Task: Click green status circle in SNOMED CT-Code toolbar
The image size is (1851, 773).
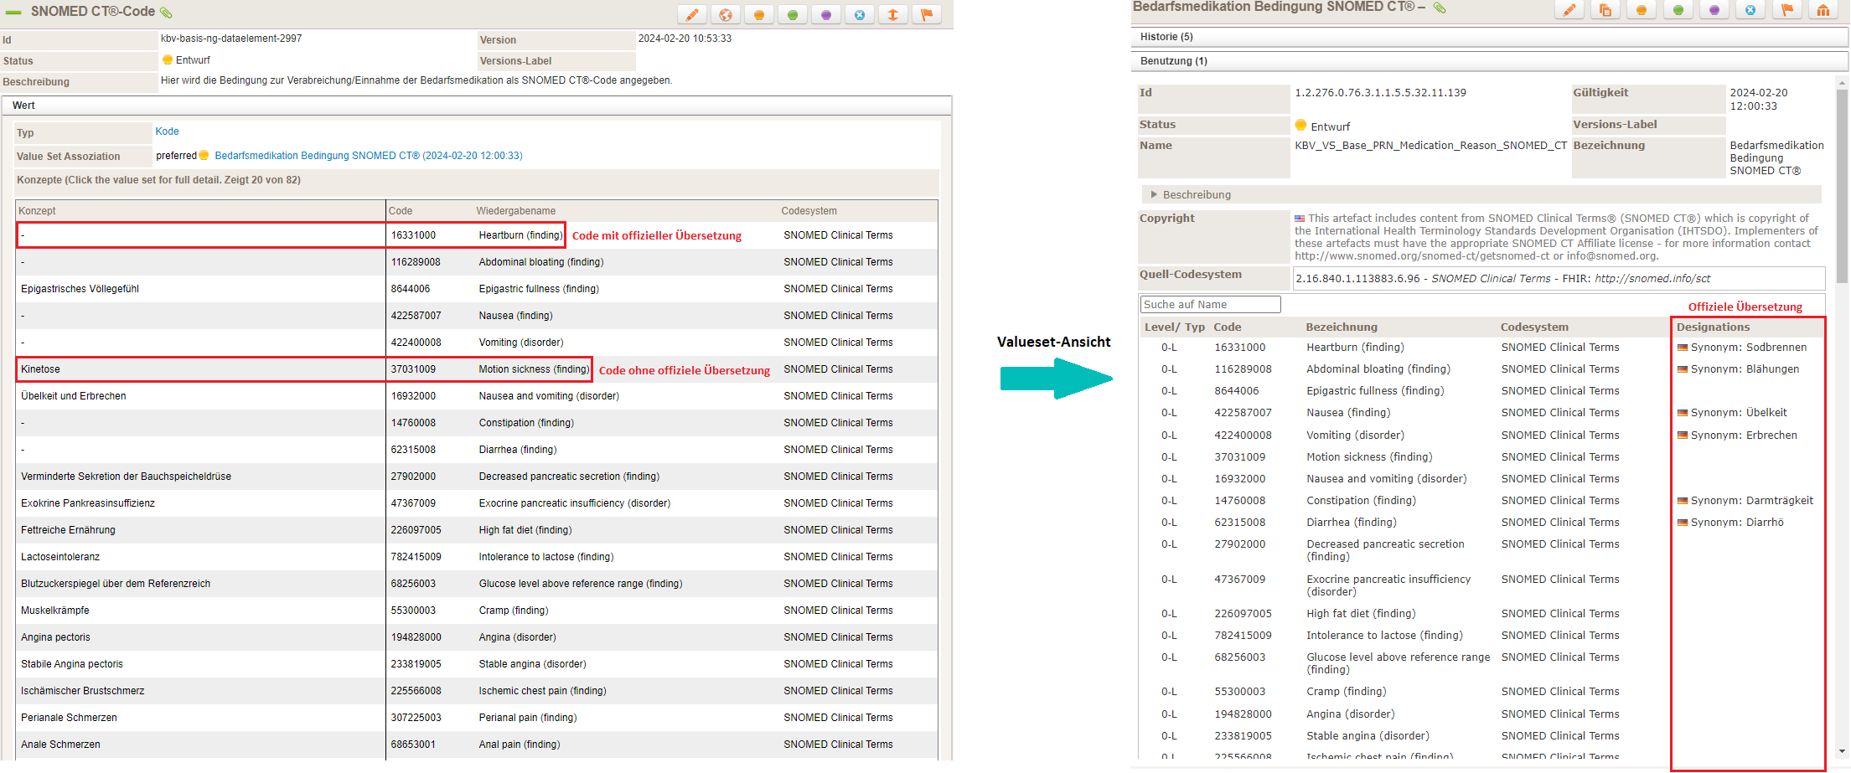Action: (793, 15)
